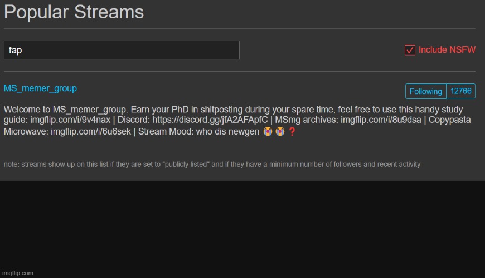Click the Stream Mood label text
This screenshot has width=485, height=278.
(x=166, y=132)
